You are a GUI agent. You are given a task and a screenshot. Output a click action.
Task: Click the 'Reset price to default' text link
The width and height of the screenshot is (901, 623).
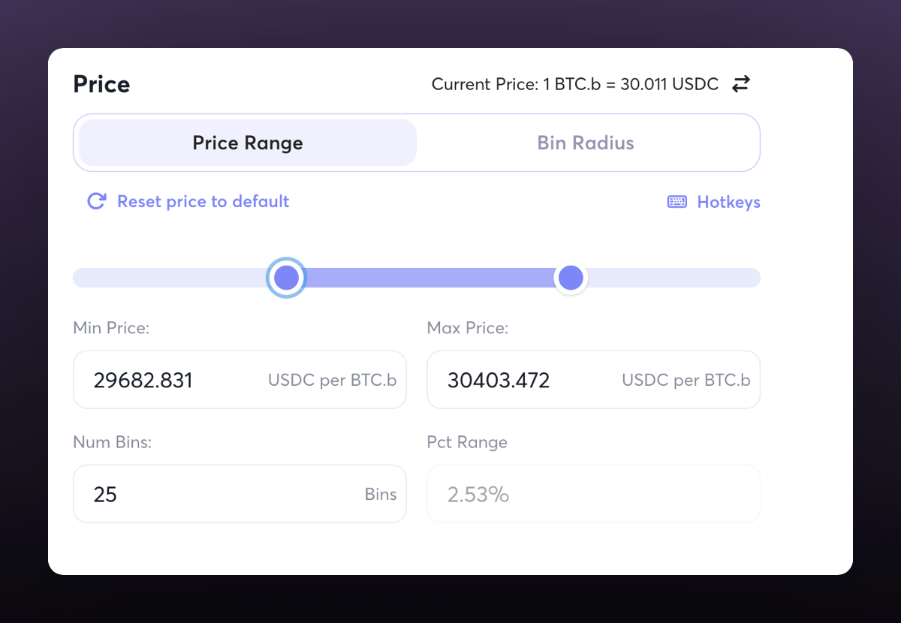(203, 201)
